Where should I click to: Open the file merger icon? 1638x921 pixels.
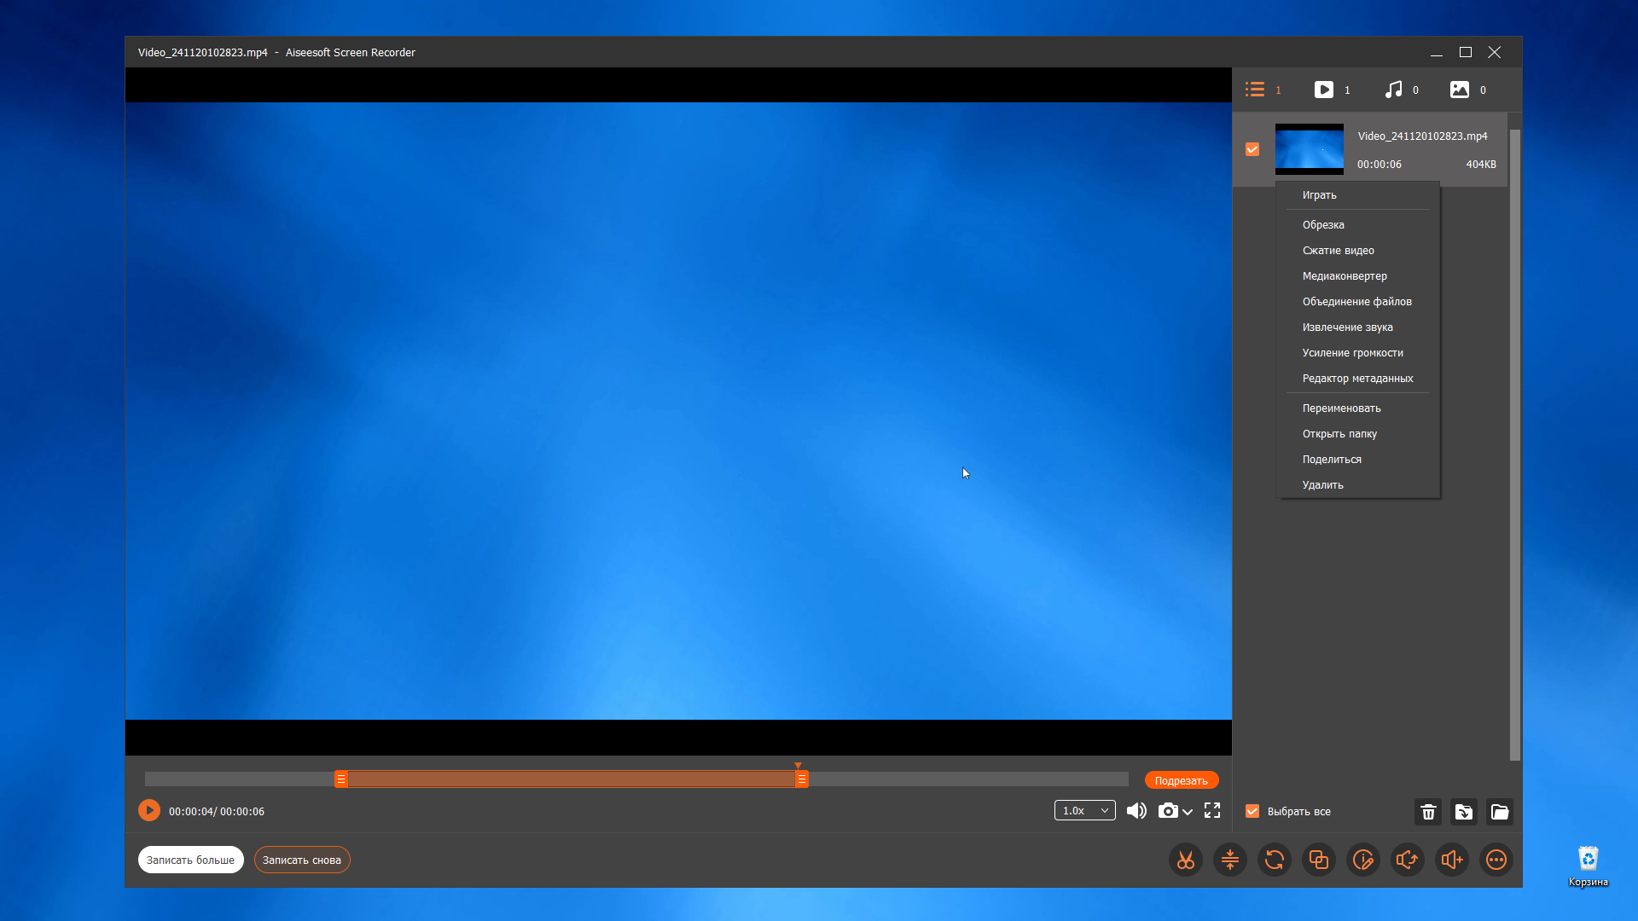(1318, 860)
